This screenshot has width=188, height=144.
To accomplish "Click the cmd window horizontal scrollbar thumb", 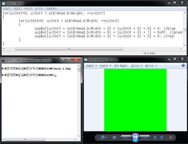I will (x=25, y=139).
